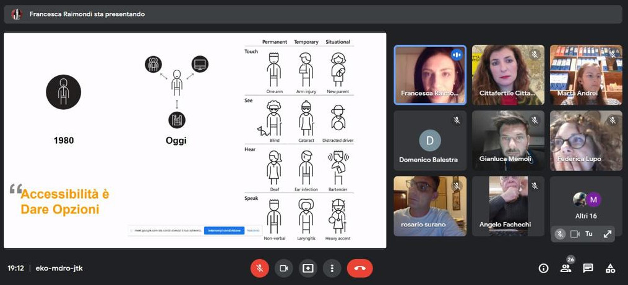Open the activities shapes icon
628x285 pixels.
tap(610, 268)
